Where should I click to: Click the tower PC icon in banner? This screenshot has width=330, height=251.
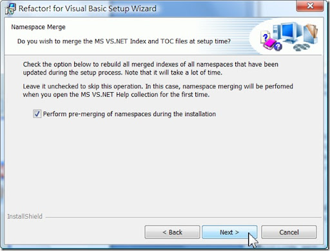click(277, 32)
